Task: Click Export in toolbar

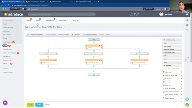Action: tap(101, 35)
